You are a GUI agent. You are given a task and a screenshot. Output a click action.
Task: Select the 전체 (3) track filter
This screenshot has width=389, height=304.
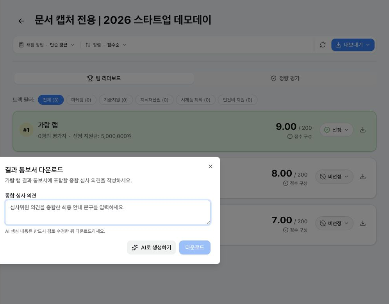click(51, 100)
